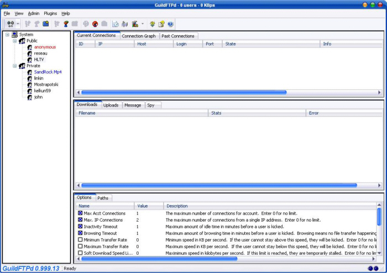Screen dimensions: 387x273
Task: Click the user icon beside john
Action: [30, 97]
